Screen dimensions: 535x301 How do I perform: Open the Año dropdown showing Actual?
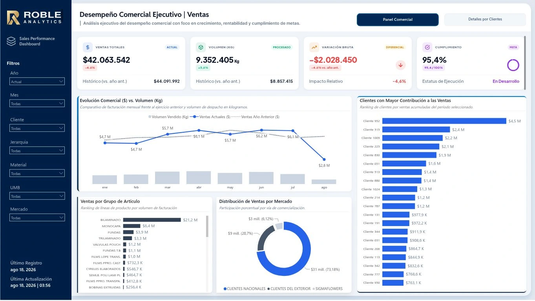(x=37, y=82)
